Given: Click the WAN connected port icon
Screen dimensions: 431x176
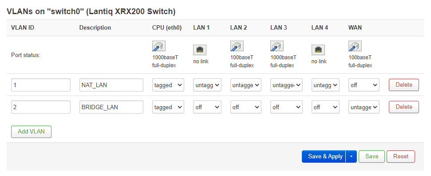Looking at the screenshot, I should click(x=355, y=46).
